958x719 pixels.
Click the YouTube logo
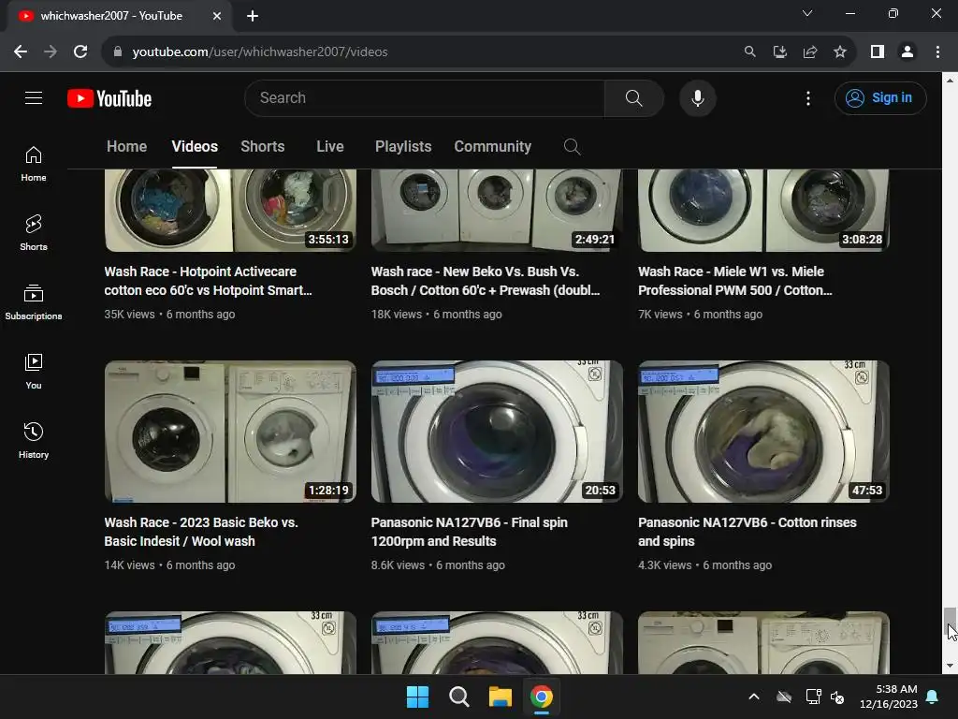pyautogui.click(x=109, y=98)
